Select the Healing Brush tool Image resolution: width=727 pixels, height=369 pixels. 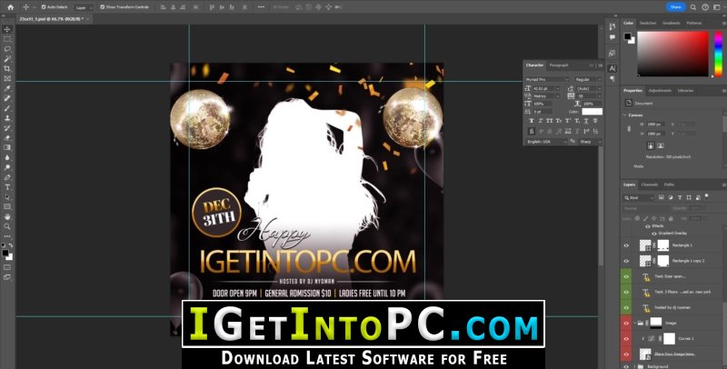tap(7, 98)
